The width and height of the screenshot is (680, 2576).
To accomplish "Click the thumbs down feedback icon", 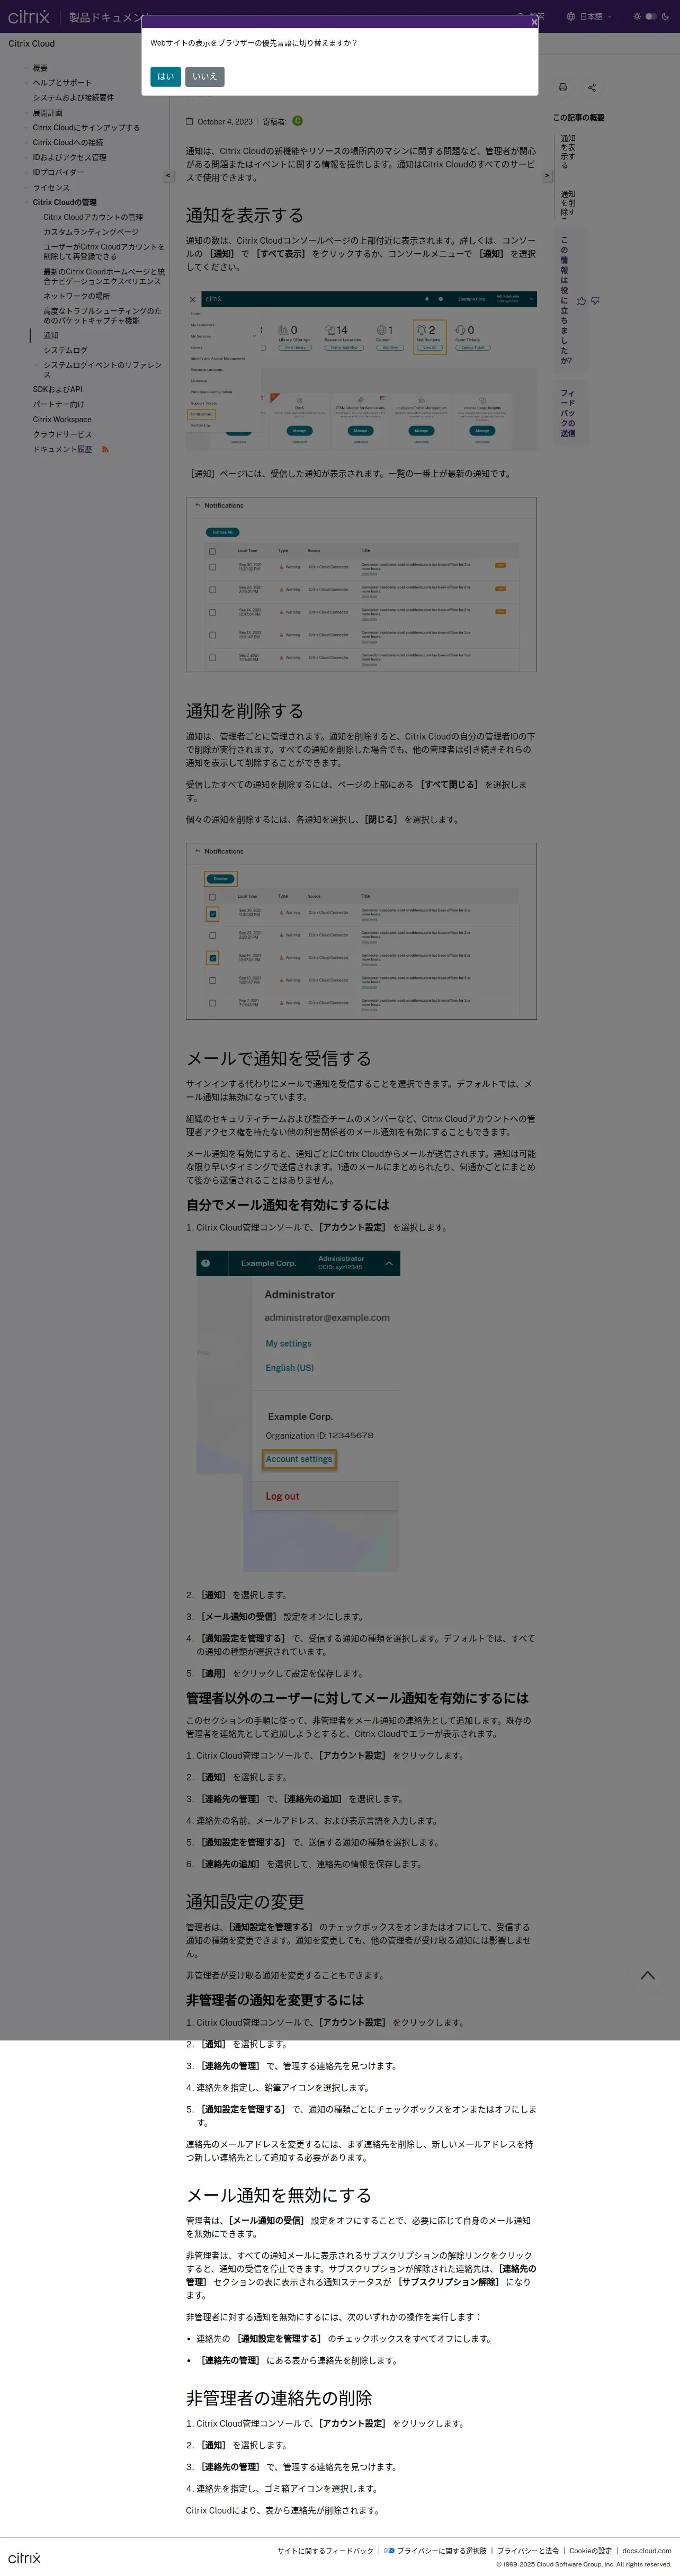I will point(595,301).
